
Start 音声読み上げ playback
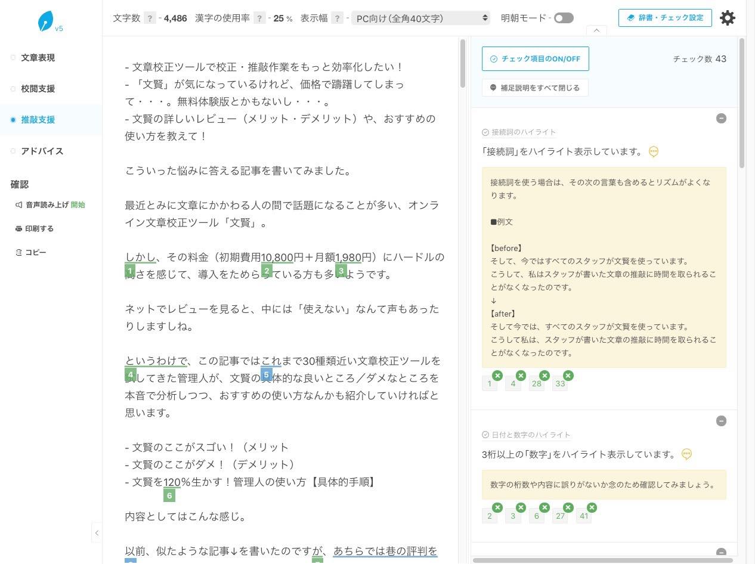(x=78, y=204)
